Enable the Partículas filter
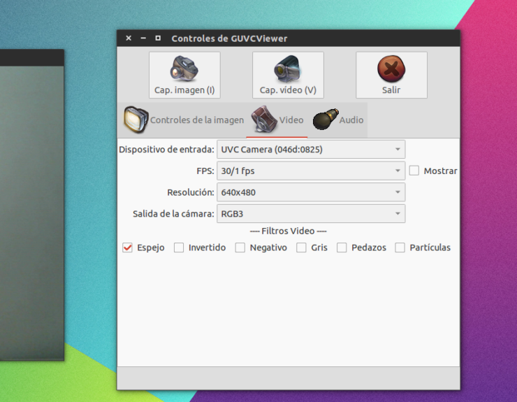 point(400,247)
